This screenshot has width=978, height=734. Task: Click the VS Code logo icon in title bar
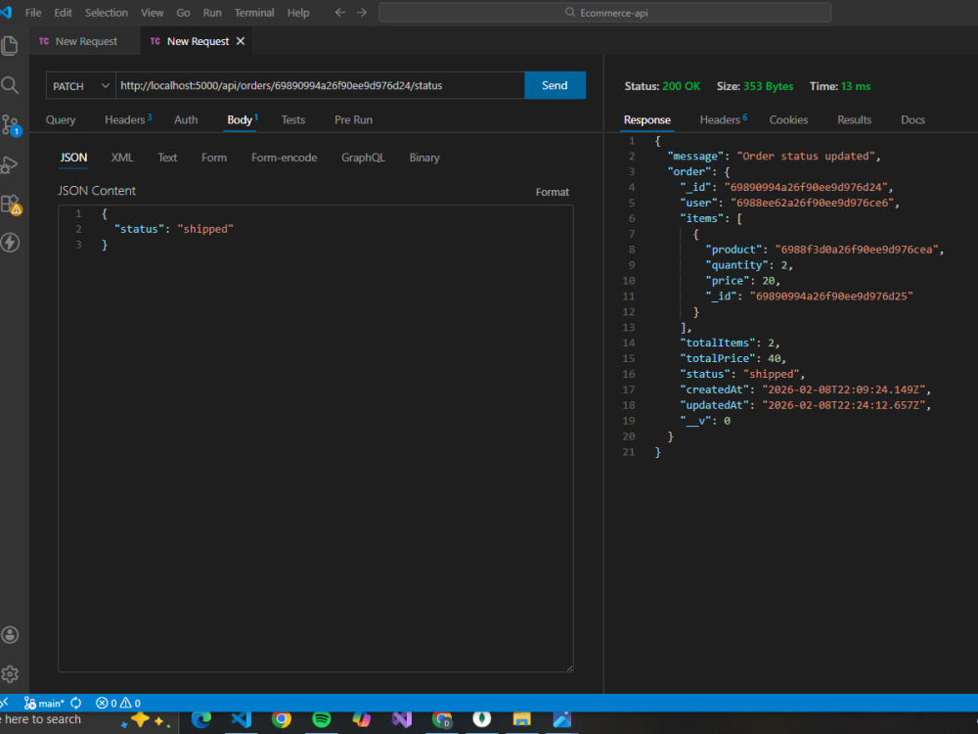[x=6, y=12]
